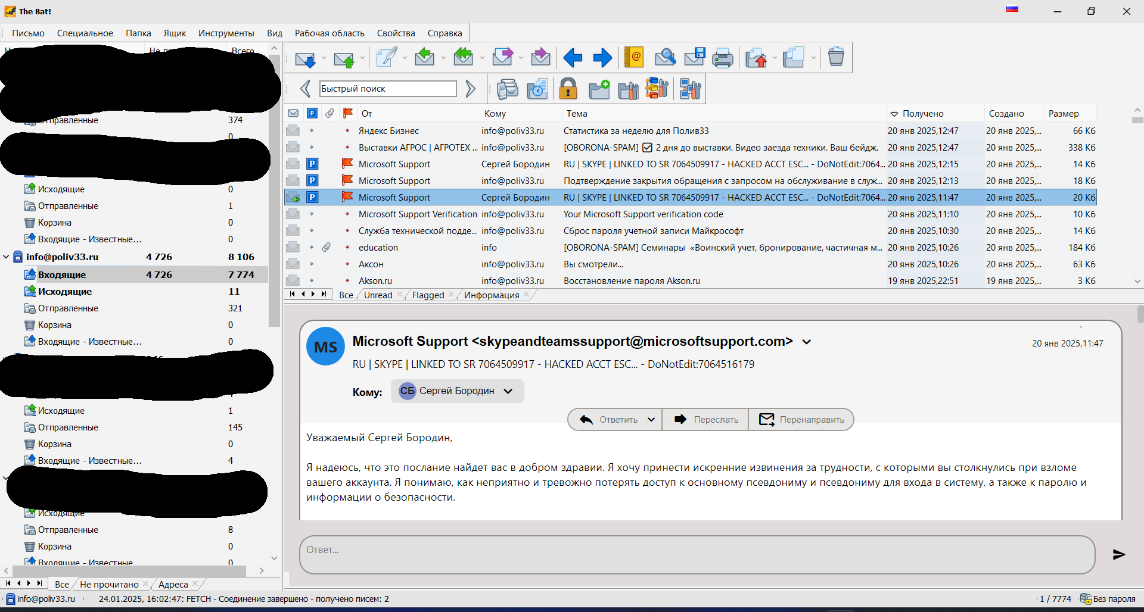1144x612 pixels.
Task: Copy message to folder icon
Action: [x=794, y=58]
